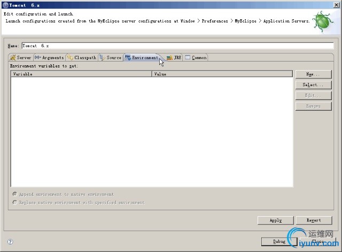Click the New... button
342x252 pixels.
point(314,74)
